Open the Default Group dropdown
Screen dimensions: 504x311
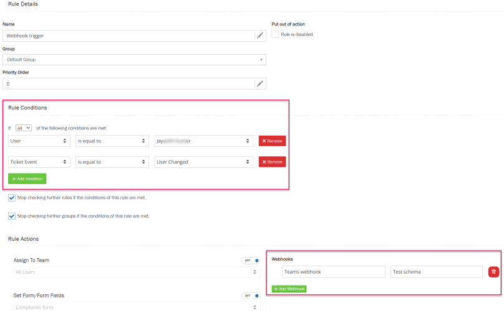tap(134, 60)
